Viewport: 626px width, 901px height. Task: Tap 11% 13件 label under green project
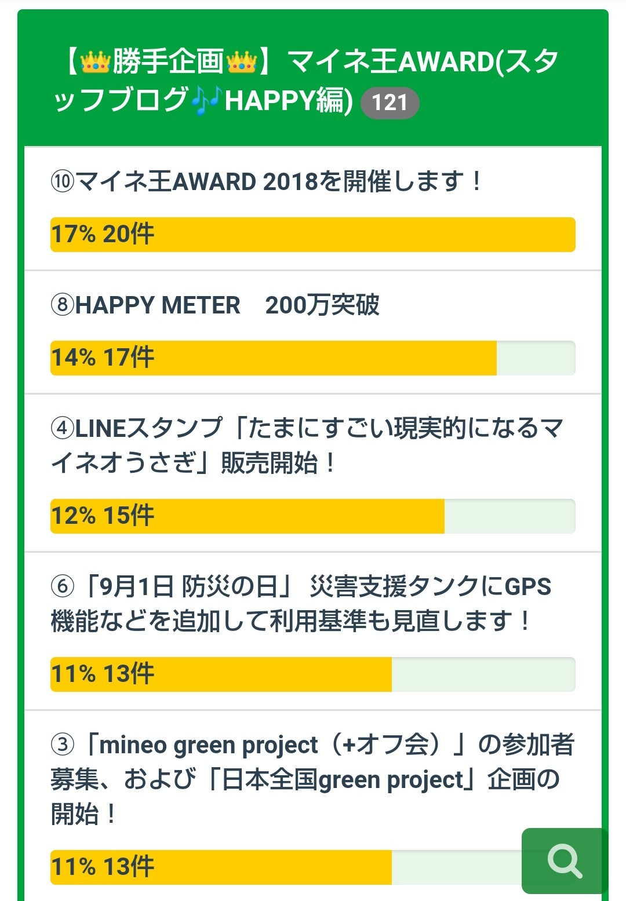[103, 867]
